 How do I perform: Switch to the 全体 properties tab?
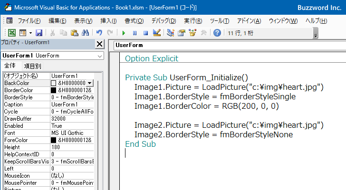click(10, 66)
